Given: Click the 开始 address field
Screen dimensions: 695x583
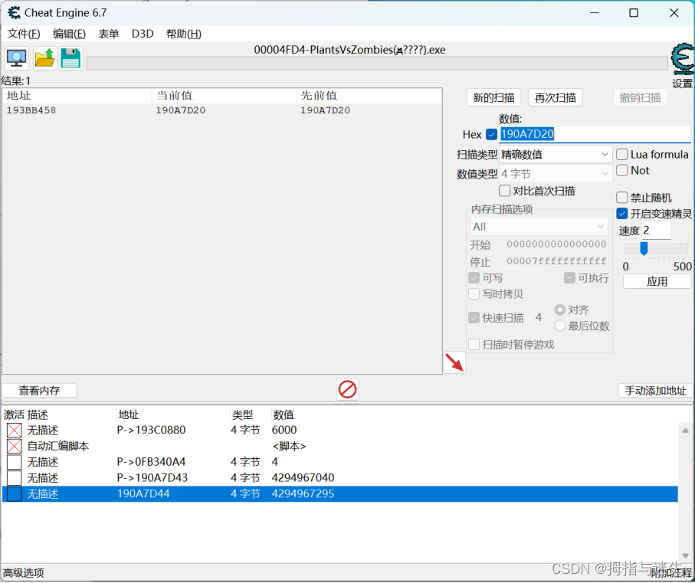Looking at the screenshot, I should tap(551, 244).
